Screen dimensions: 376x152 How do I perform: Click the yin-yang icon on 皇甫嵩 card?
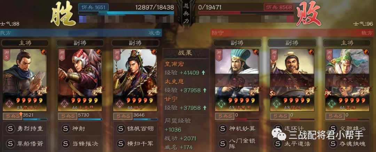(x=44, y=51)
